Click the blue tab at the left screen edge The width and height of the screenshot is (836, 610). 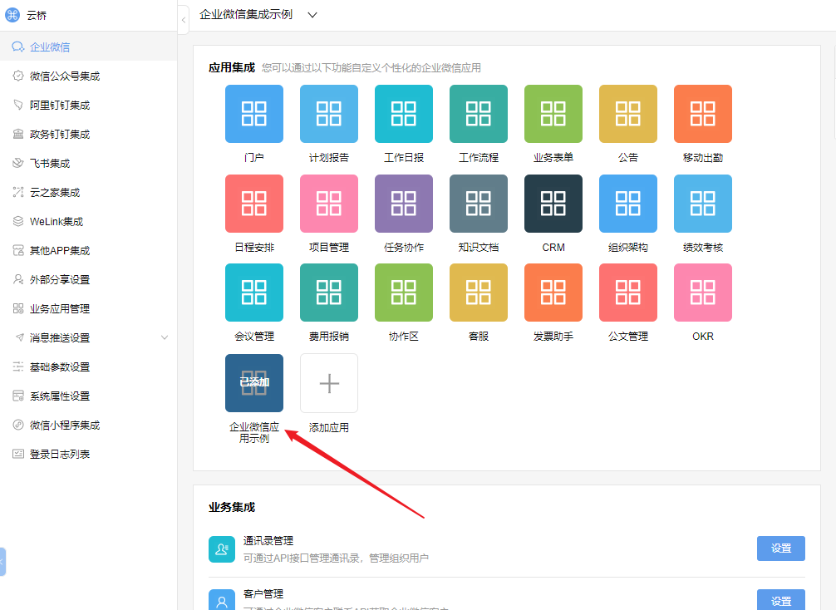[2, 562]
